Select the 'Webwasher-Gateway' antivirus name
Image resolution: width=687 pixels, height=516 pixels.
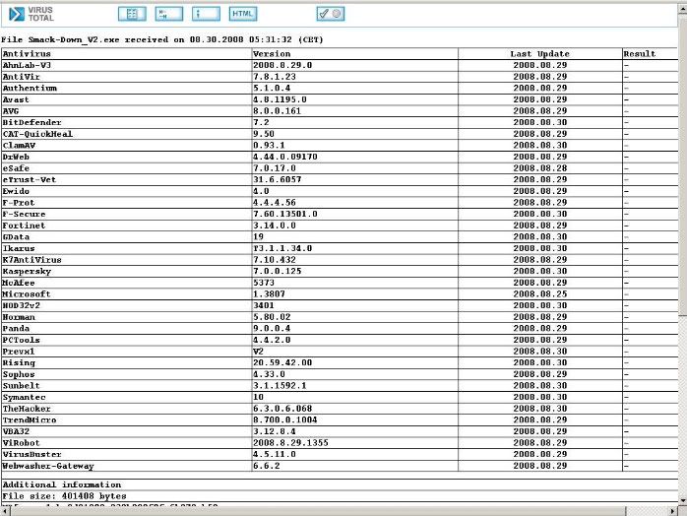click(x=48, y=466)
